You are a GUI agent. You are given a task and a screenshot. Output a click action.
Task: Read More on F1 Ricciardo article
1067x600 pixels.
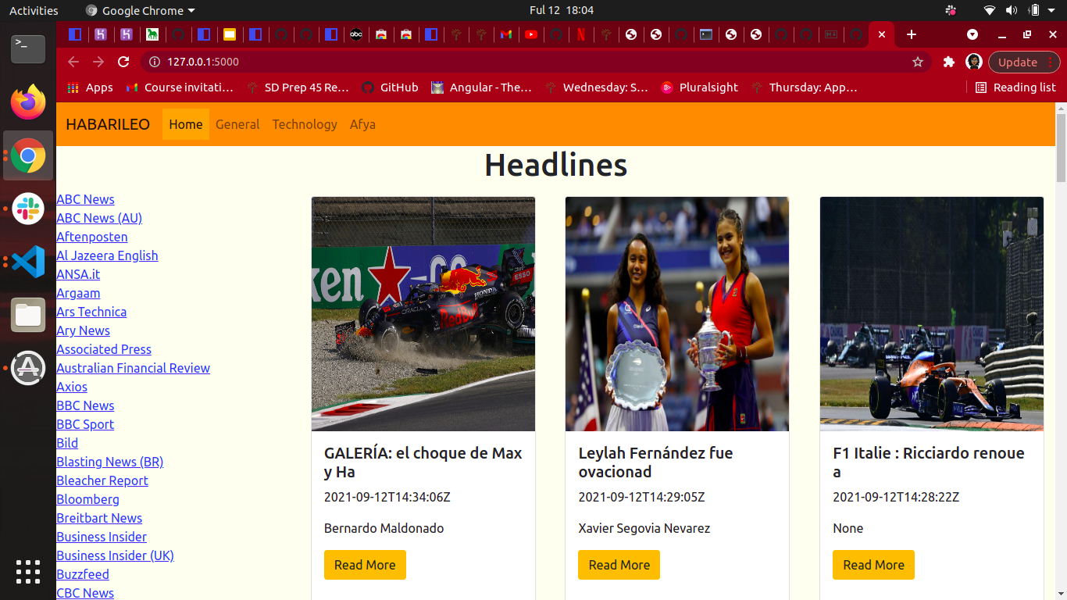pos(873,565)
